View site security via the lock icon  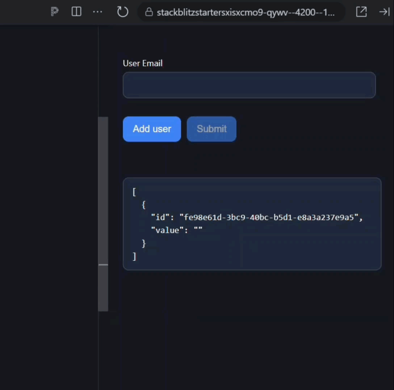149,12
